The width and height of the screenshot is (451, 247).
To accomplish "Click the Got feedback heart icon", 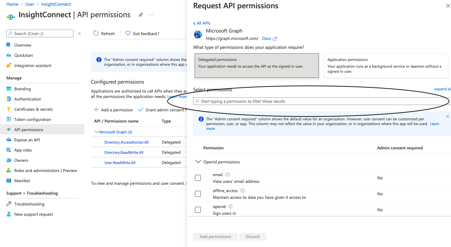I will (128, 33).
